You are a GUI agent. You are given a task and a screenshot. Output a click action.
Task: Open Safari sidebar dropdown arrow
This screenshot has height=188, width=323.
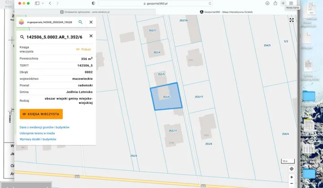click(x=43, y=3)
